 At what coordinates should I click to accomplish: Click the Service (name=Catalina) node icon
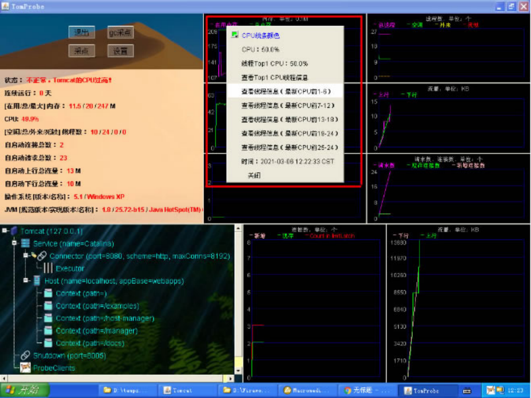point(25,243)
